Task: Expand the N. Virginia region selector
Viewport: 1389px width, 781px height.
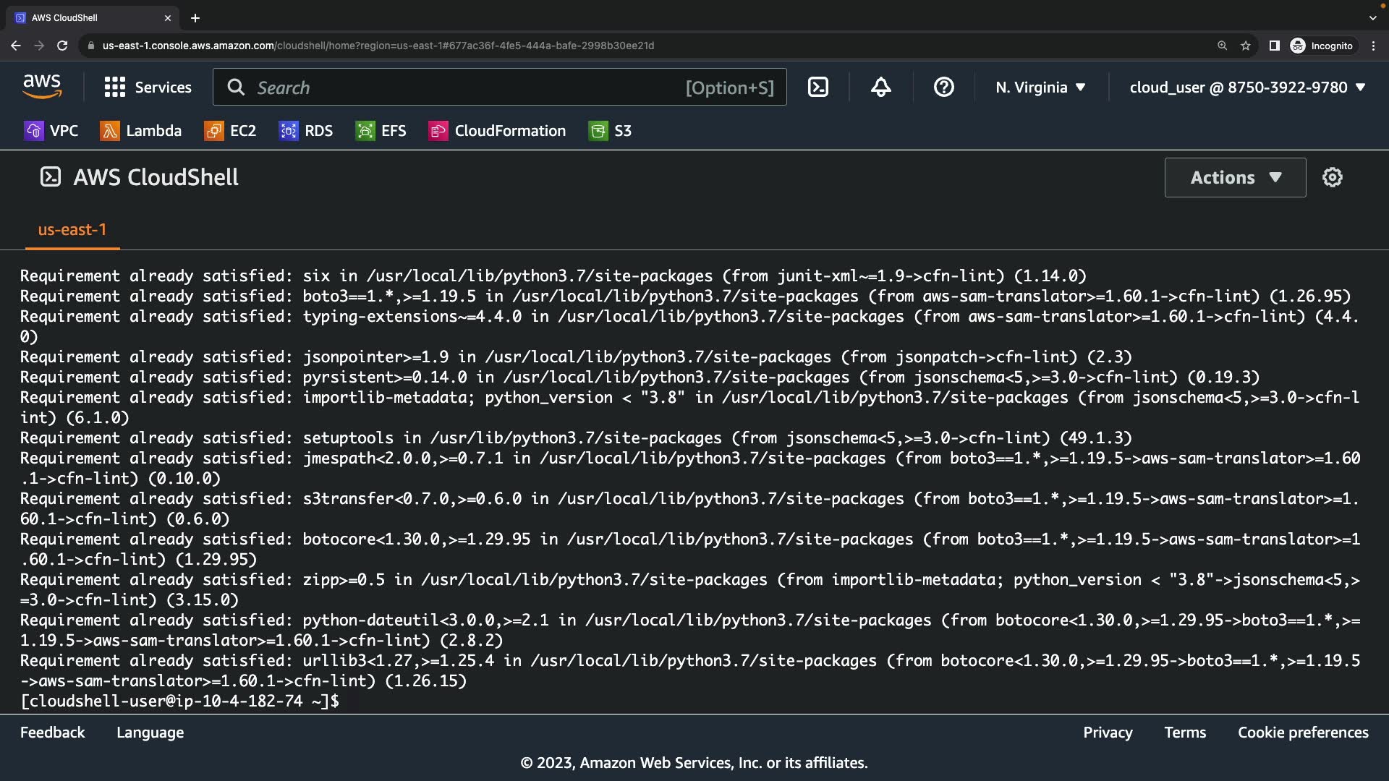Action: coord(1040,88)
